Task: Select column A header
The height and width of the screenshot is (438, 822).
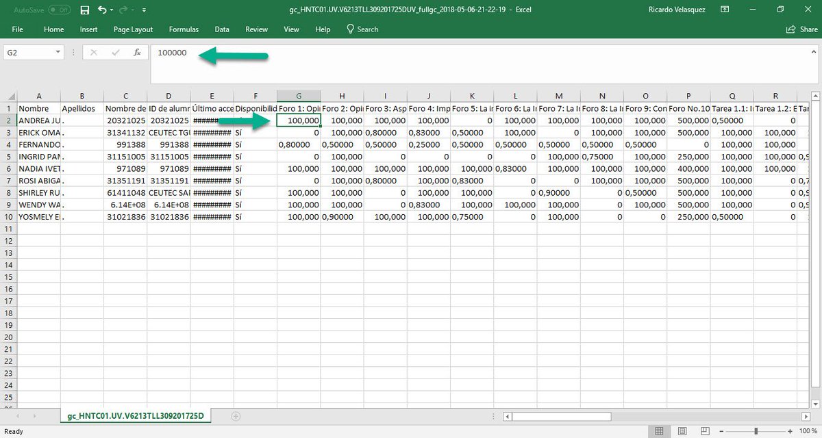Action: coord(38,96)
